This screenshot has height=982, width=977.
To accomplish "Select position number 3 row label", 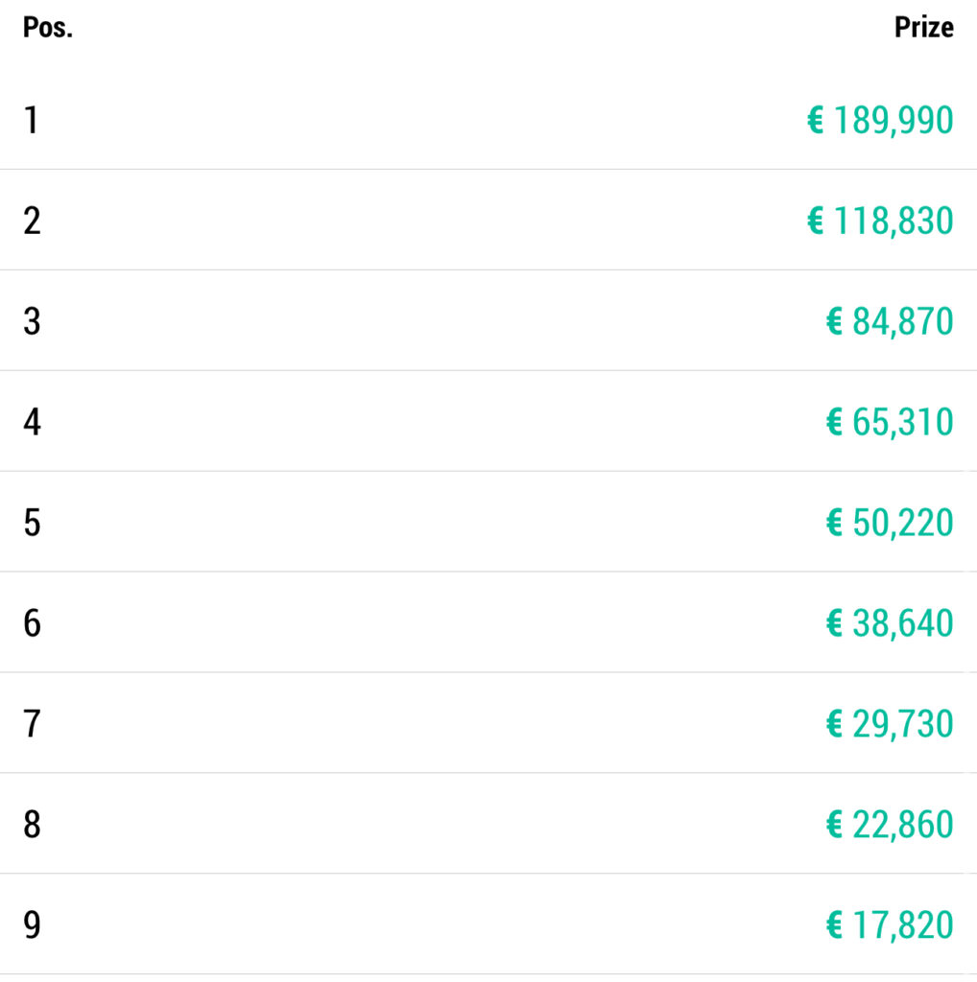I will 32,322.
